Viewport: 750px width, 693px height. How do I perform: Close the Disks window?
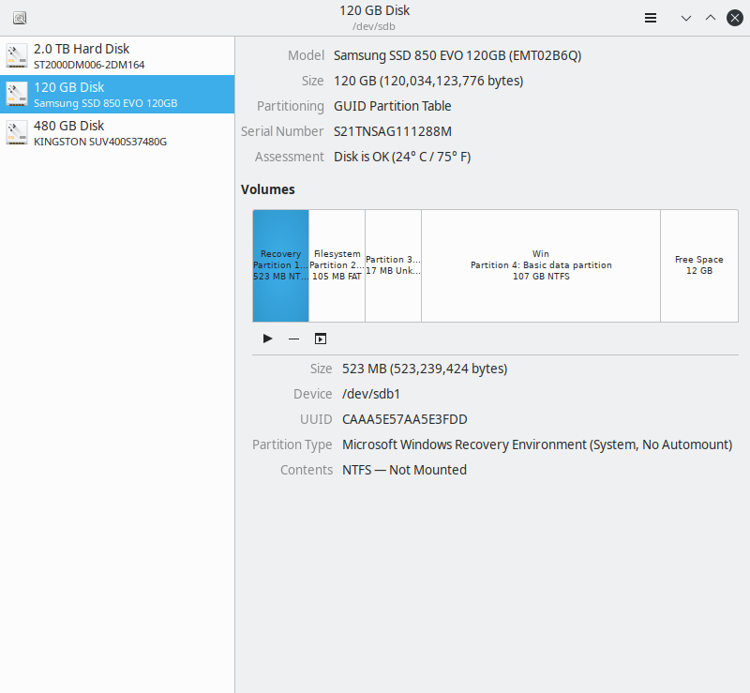(x=735, y=18)
